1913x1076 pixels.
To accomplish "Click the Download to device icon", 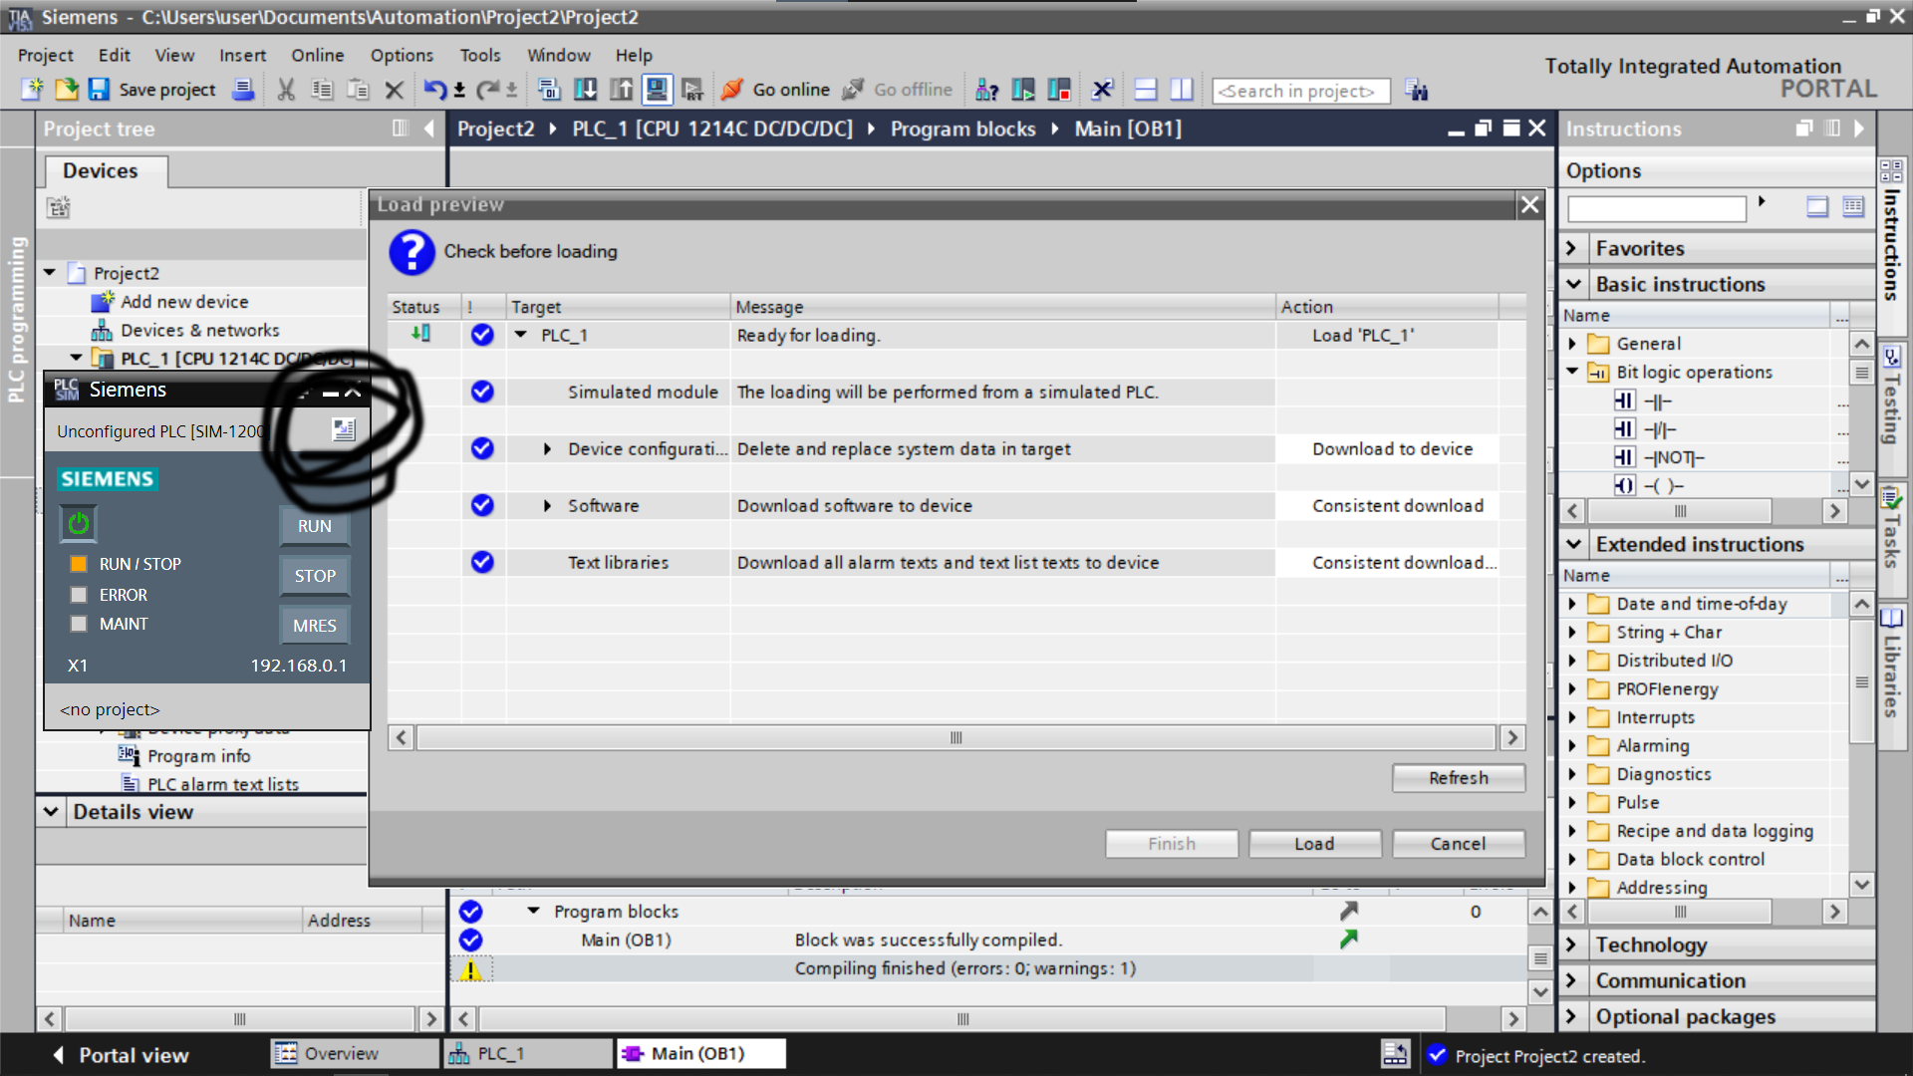I will 586,90.
